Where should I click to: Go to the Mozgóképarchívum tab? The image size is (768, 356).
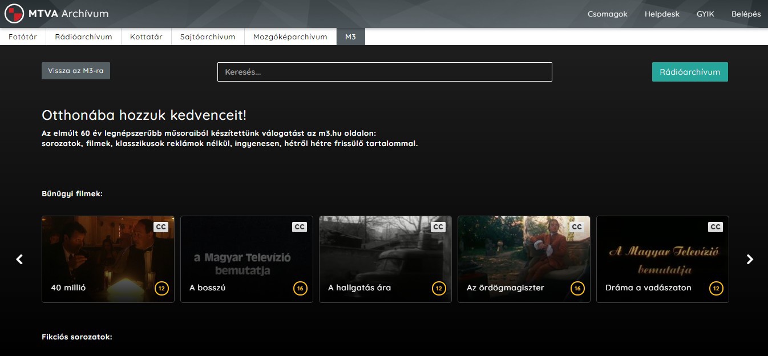[x=290, y=37]
